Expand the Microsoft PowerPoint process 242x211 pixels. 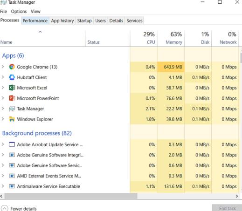coord(3,98)
